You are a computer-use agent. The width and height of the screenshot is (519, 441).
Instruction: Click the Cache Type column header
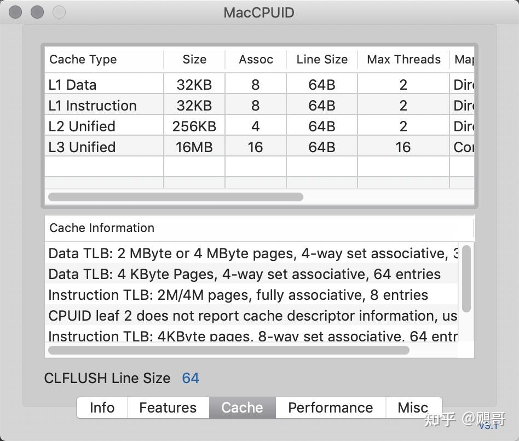83,60
